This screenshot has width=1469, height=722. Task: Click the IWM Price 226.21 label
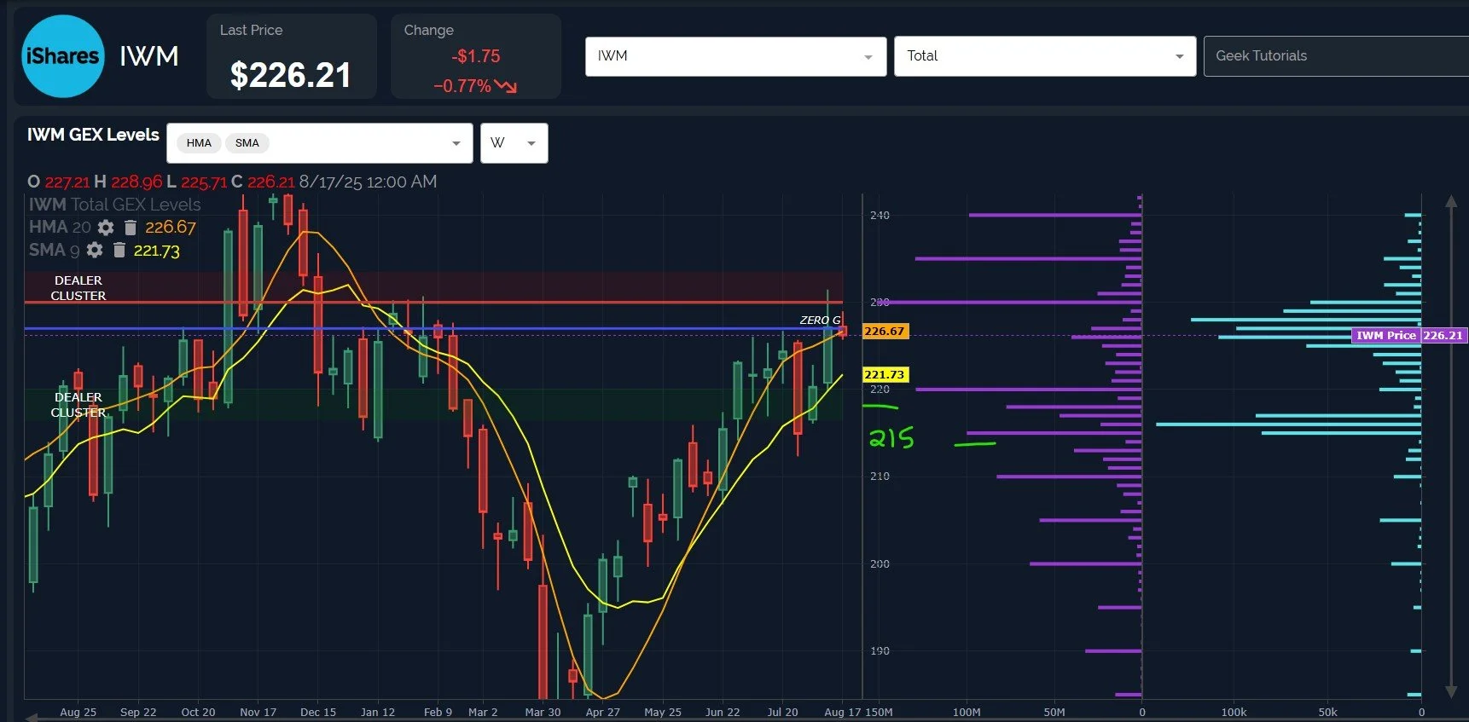[1408, 335]
